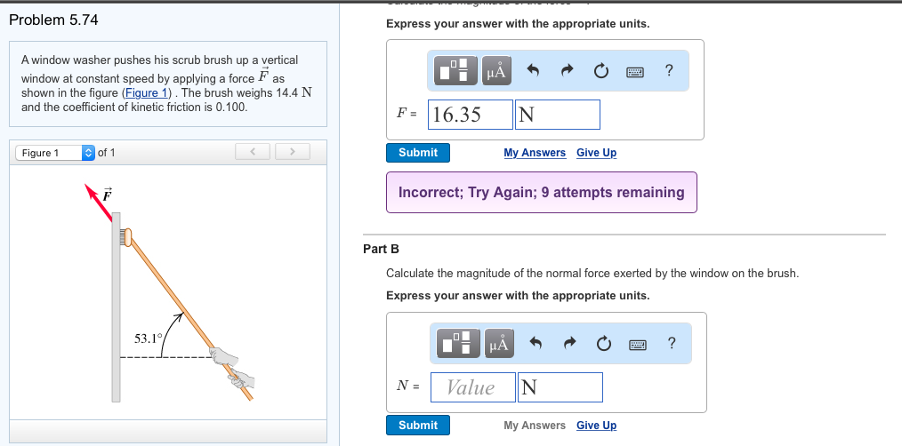Open templates palette in Part B toolbar
This screenshot has width=902, height=446.
tap(456, 344)
